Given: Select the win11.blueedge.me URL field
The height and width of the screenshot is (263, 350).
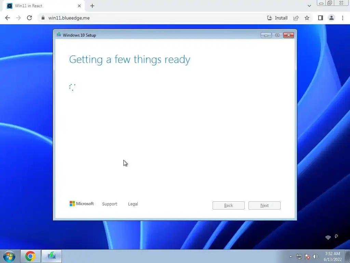Looking at the screenshot, I should pyautogui.click(x=69, y=18).
